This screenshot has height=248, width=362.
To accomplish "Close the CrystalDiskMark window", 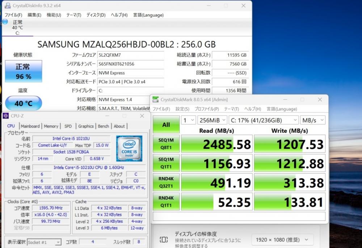I will (x=320, y=100).
